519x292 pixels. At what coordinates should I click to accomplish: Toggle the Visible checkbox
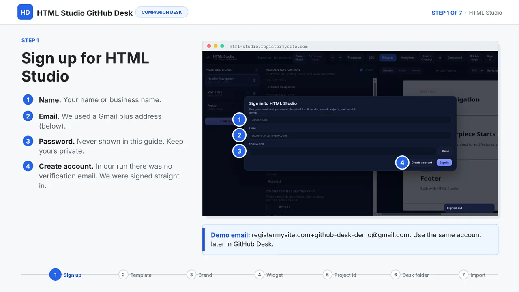click(x=361, y=70)
